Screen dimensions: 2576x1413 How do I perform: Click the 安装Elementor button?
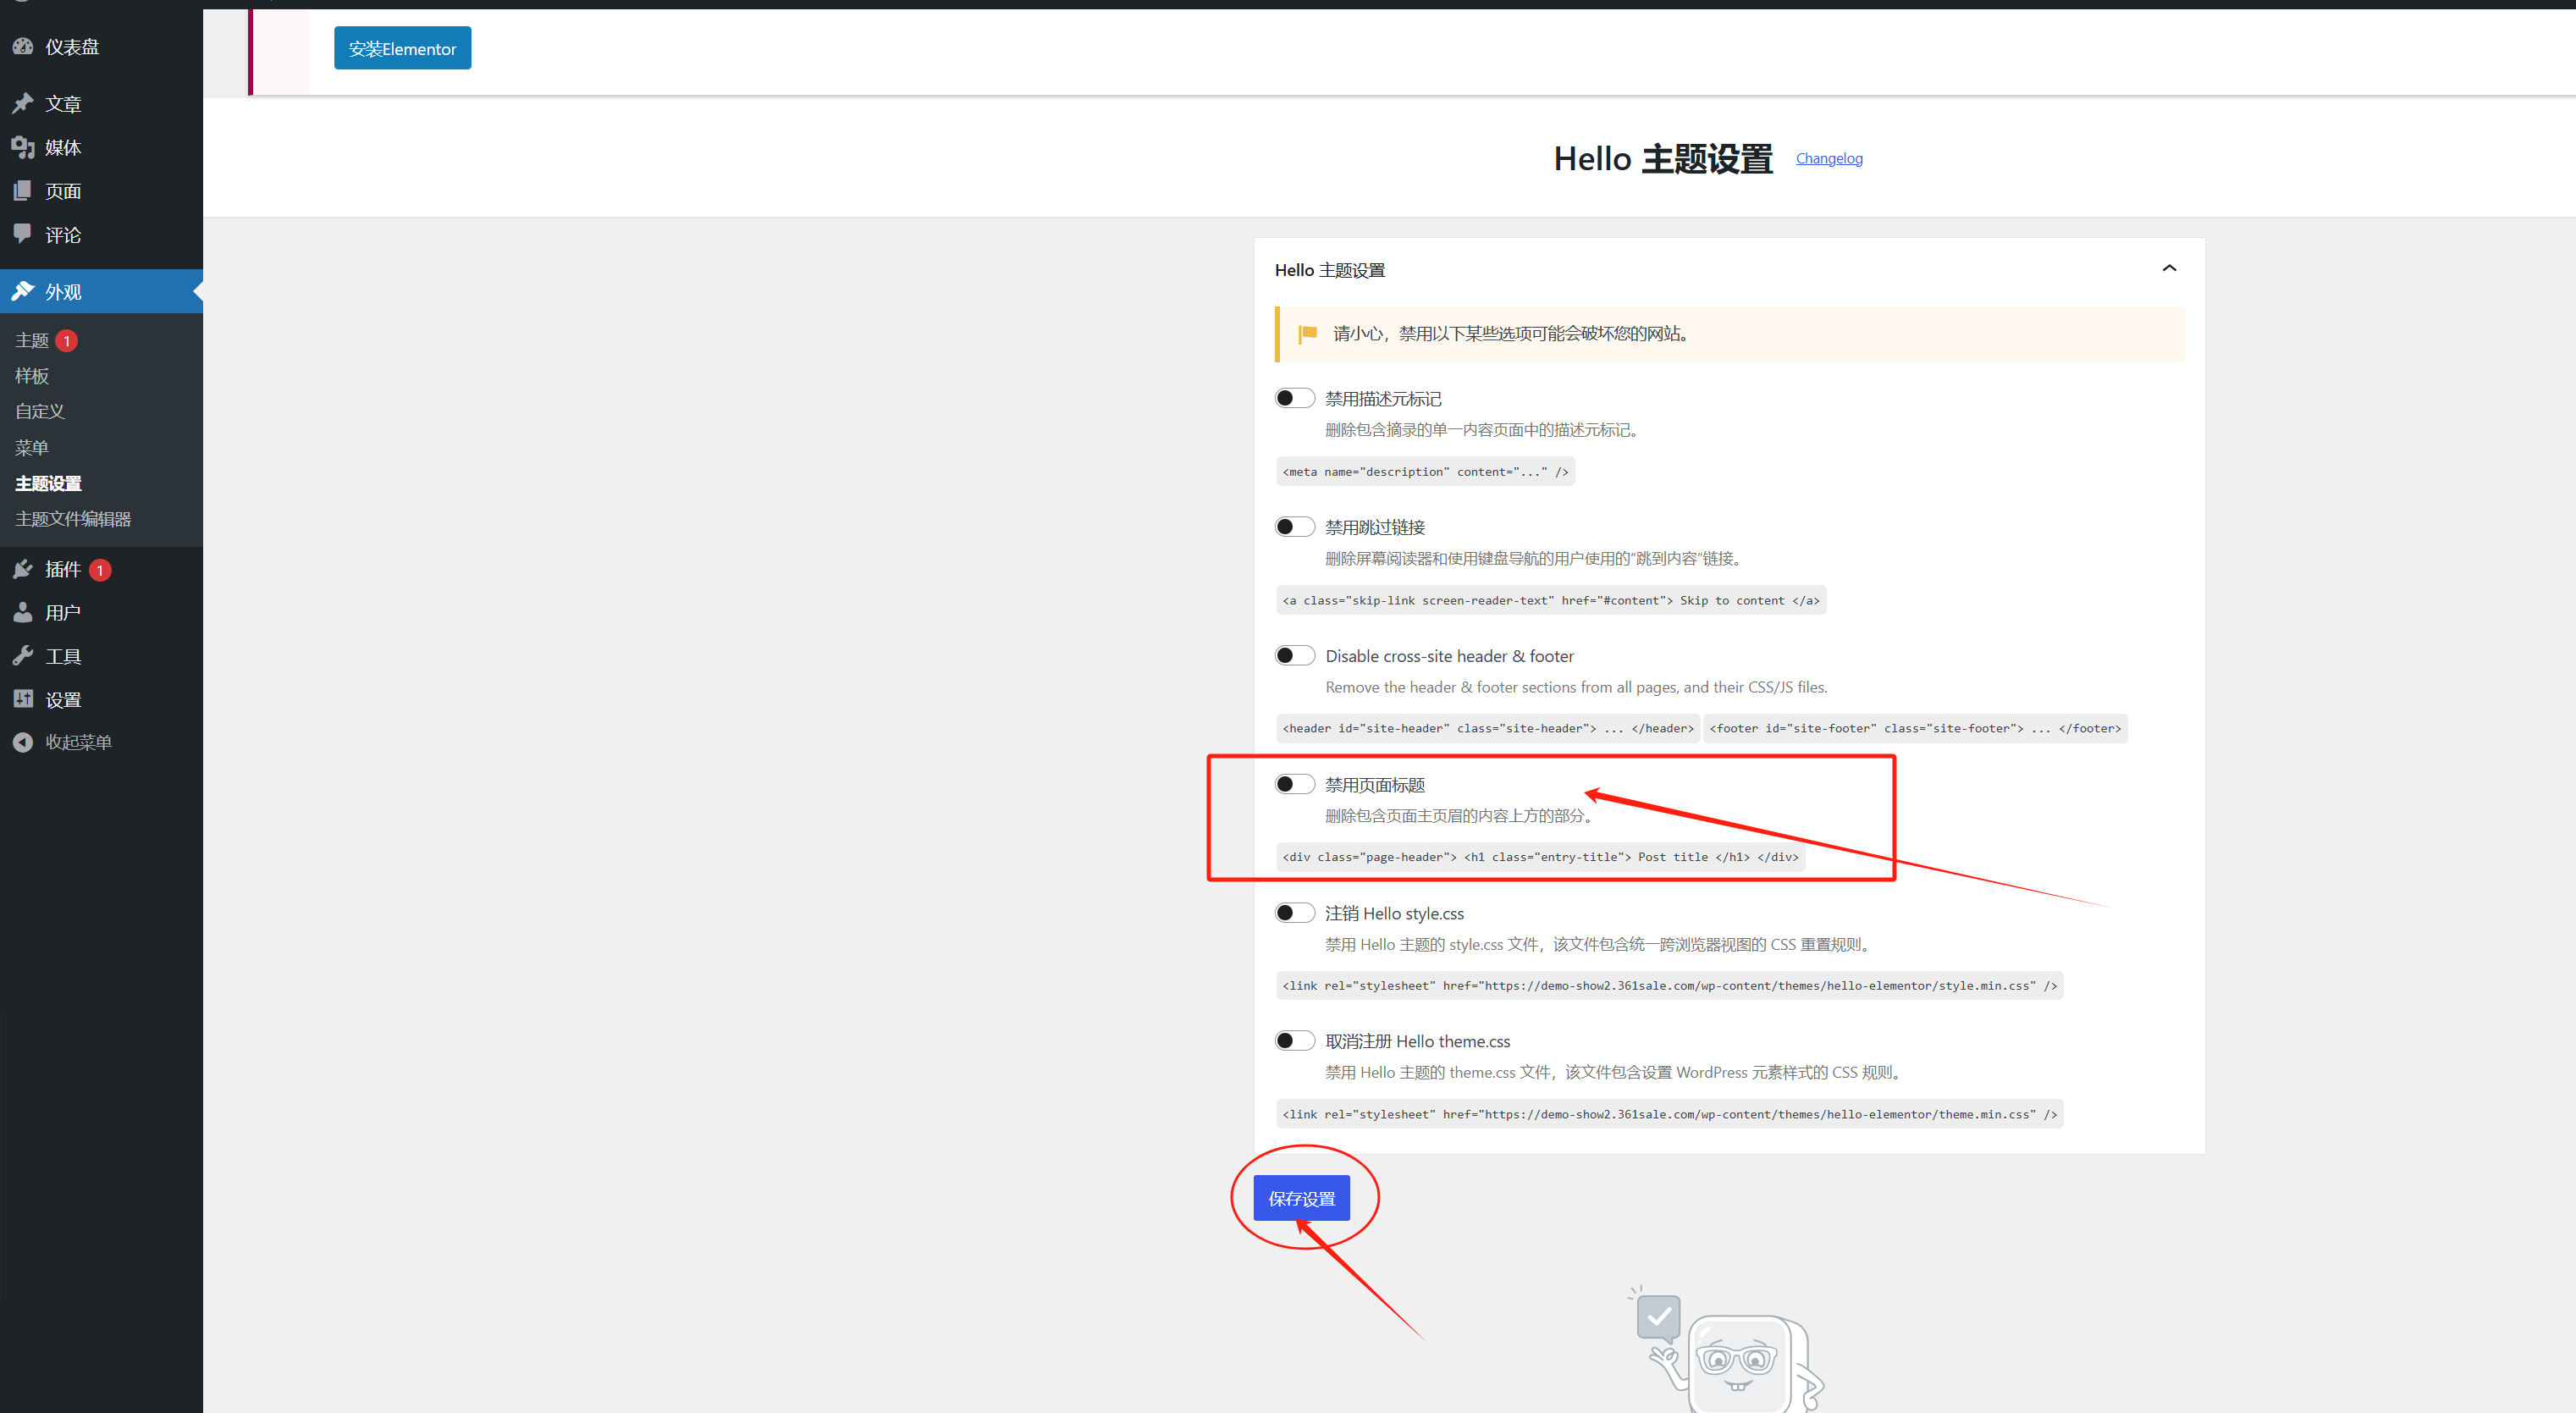point(402,47)
